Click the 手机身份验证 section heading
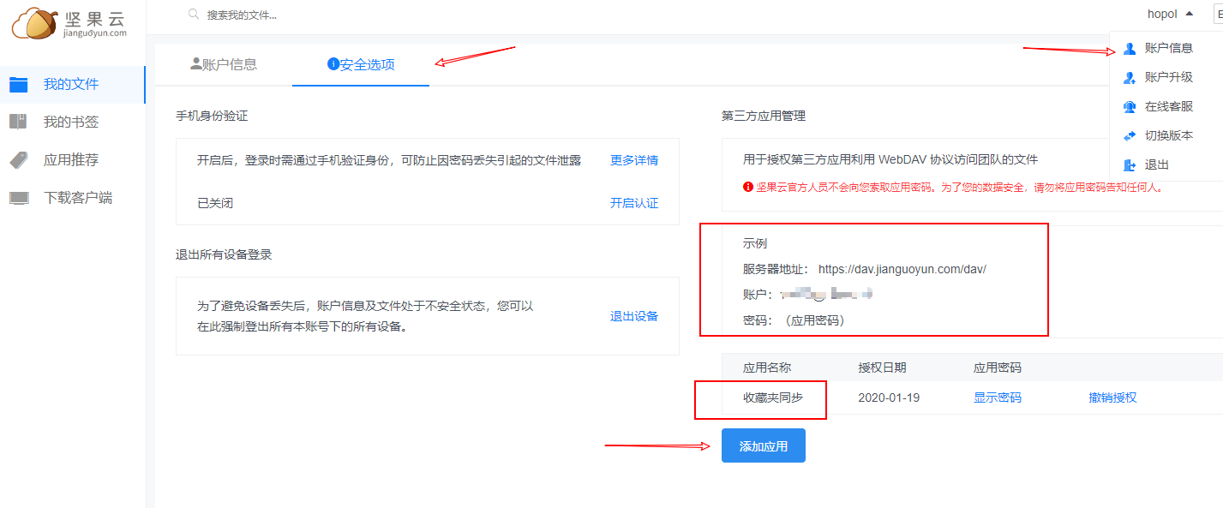This screenshot has width=1223, height=508. (x=212, y=116)
